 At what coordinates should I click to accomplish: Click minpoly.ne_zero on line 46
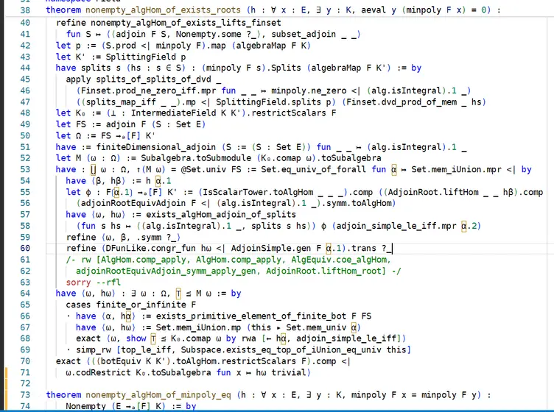(309, 90)
